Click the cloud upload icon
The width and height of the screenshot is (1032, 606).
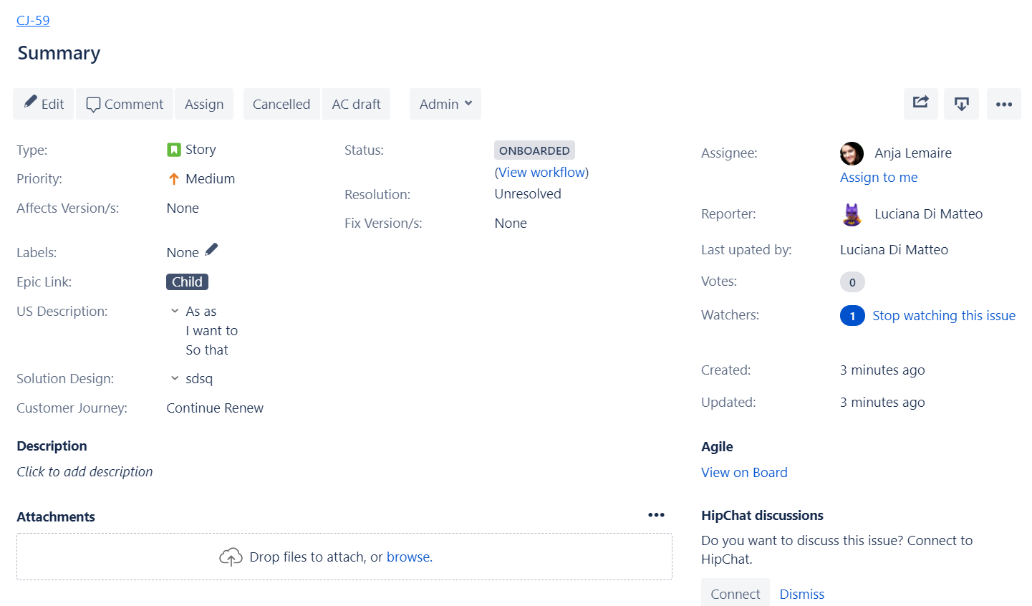tap(231, 557)
